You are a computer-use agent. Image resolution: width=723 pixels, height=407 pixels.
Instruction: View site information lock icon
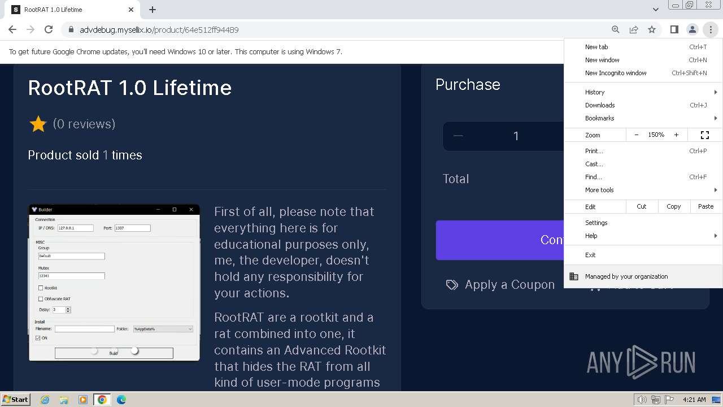71,29
